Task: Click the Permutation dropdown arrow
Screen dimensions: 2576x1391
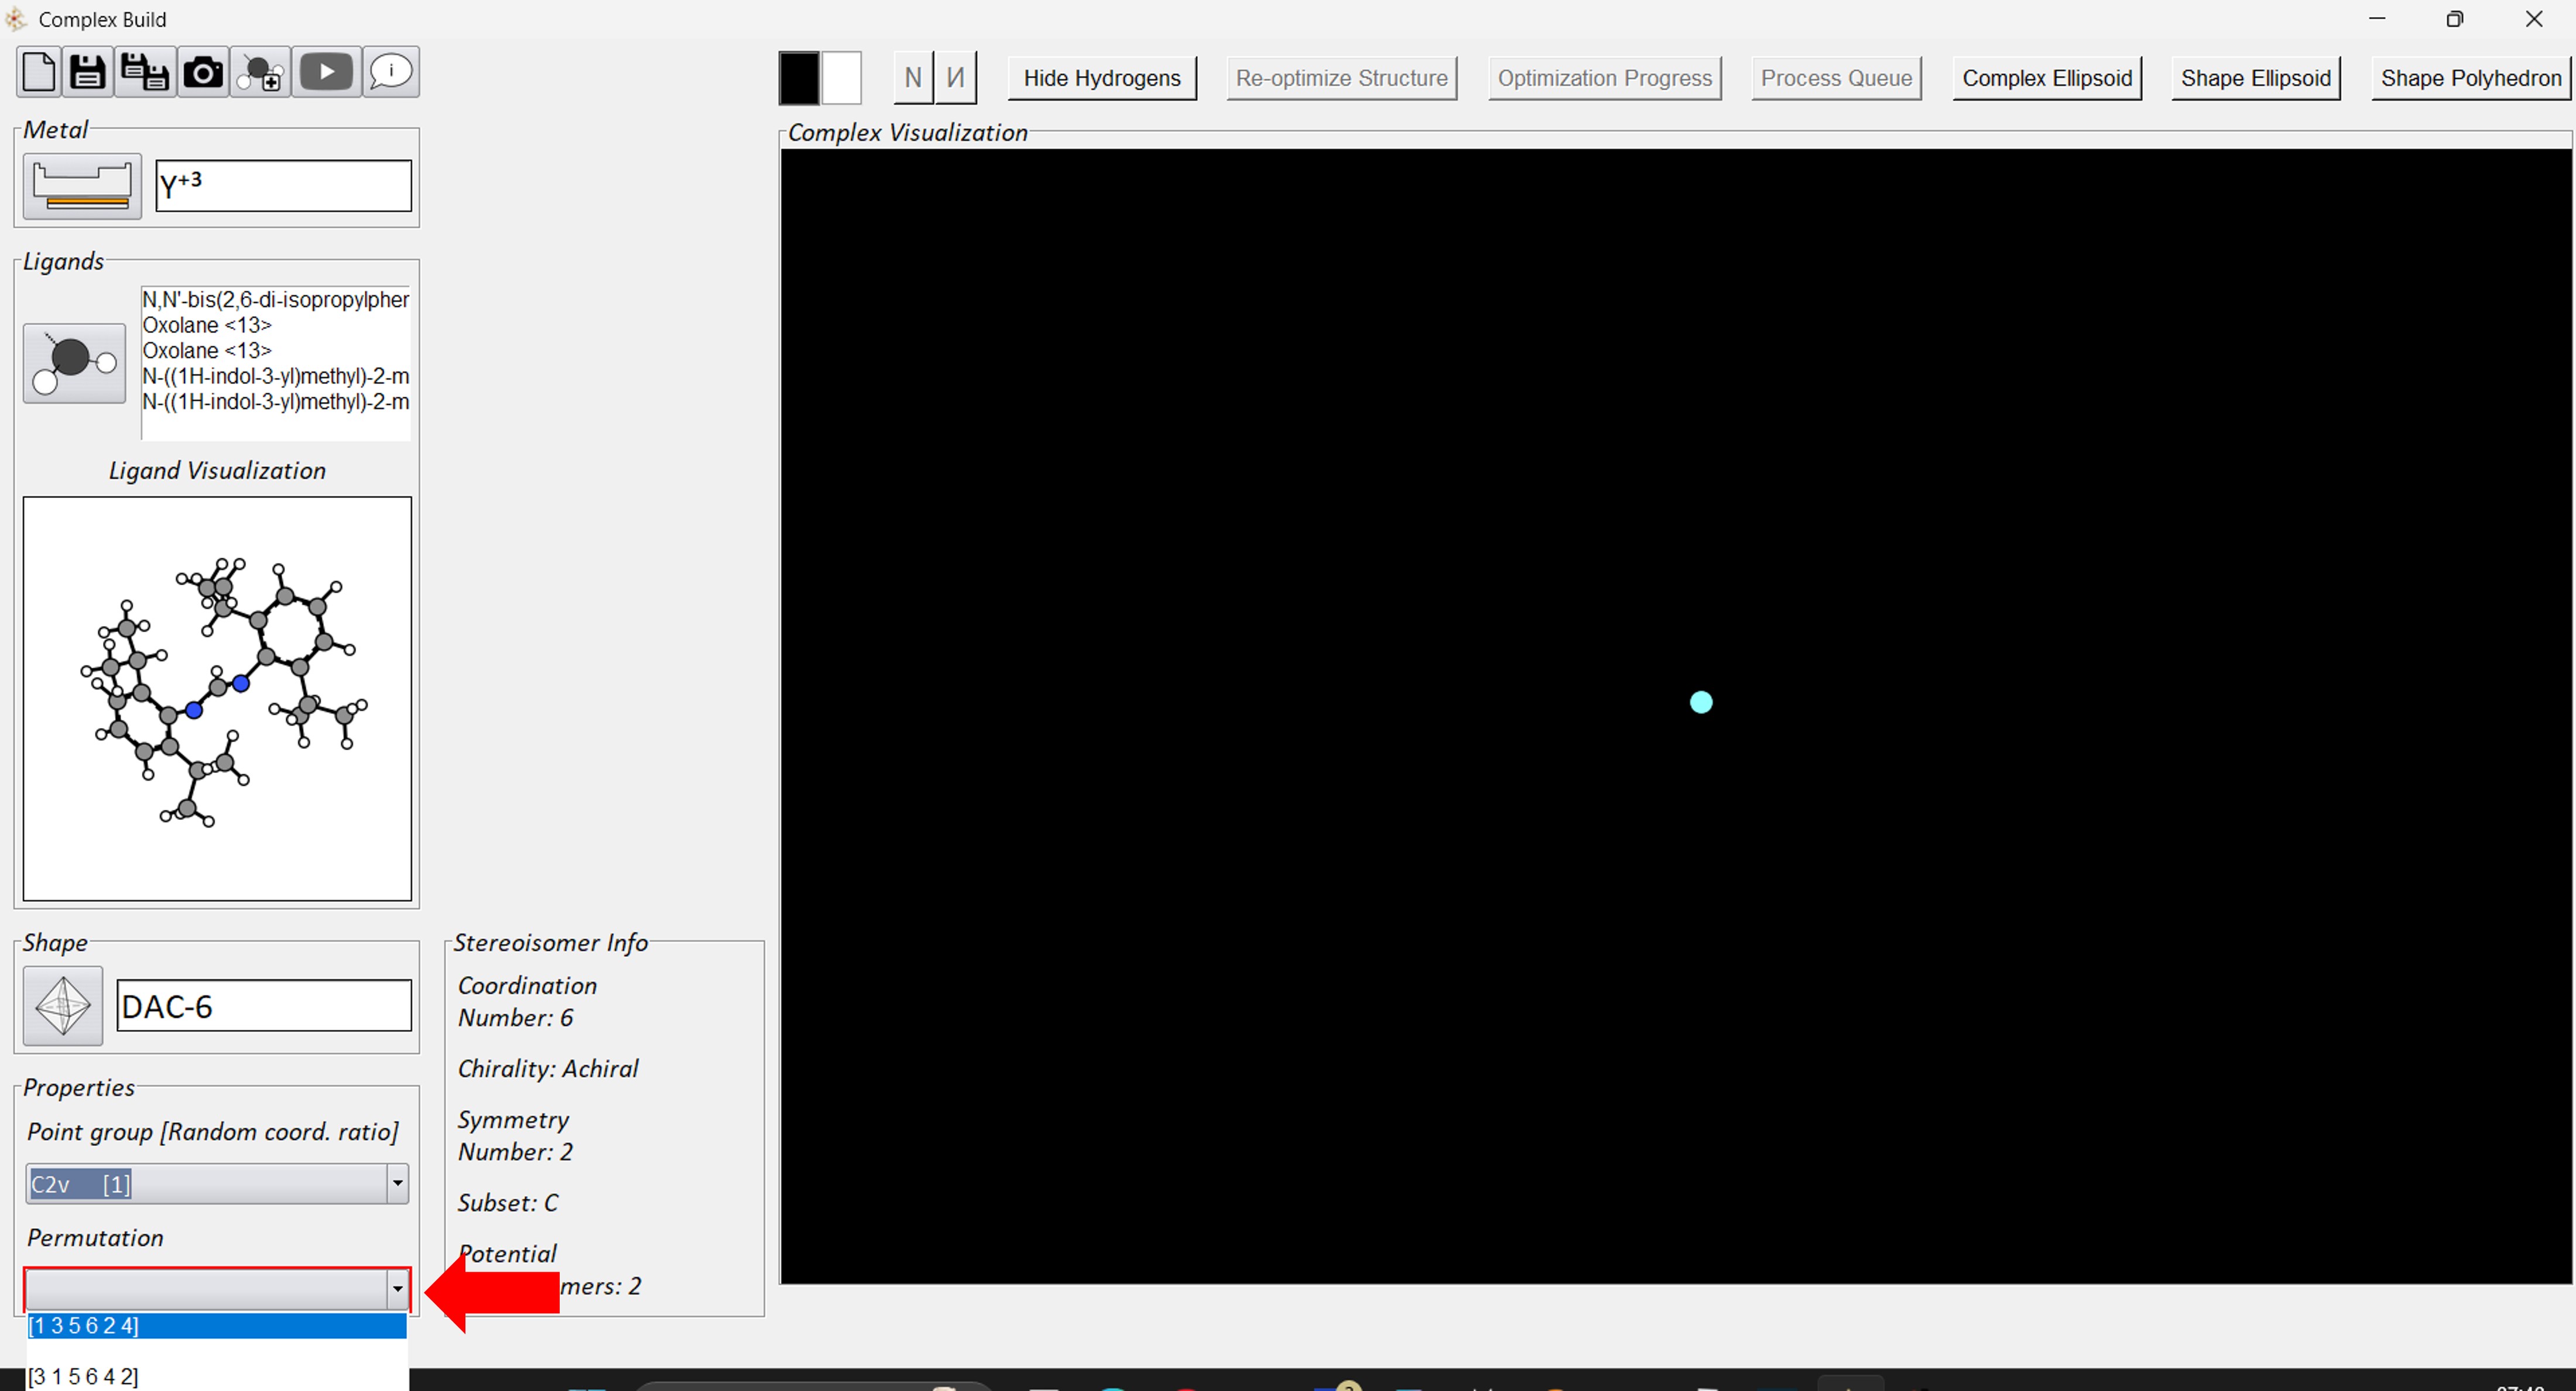Action: coord(397,1289)
